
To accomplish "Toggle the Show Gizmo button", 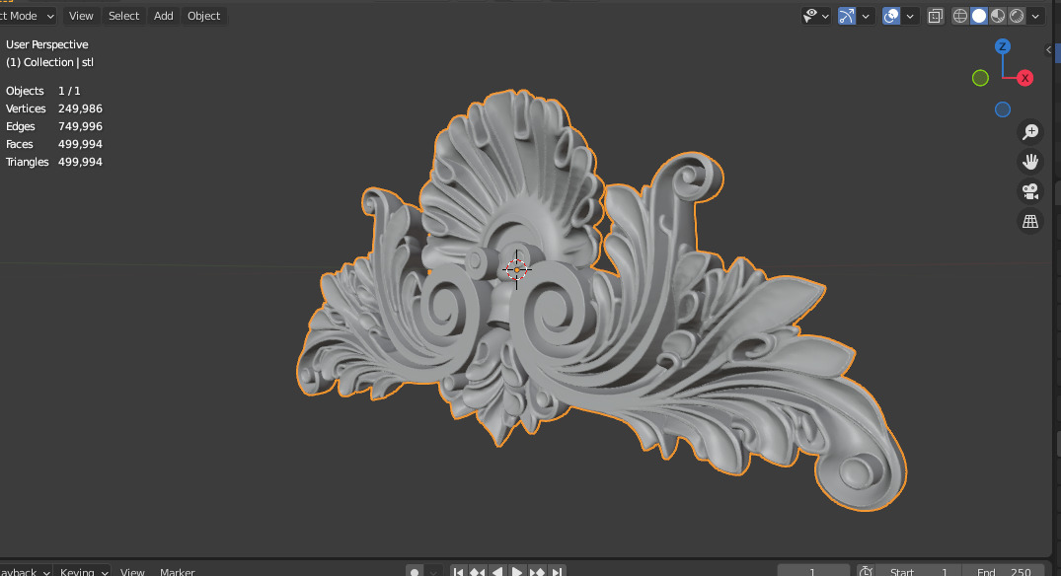I will click(847, 16).
